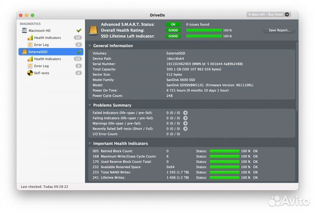Click the Overall Health Rating progress bar
Image resolution: width=315 pixels, height=212 pixels.
pos(204,30)
